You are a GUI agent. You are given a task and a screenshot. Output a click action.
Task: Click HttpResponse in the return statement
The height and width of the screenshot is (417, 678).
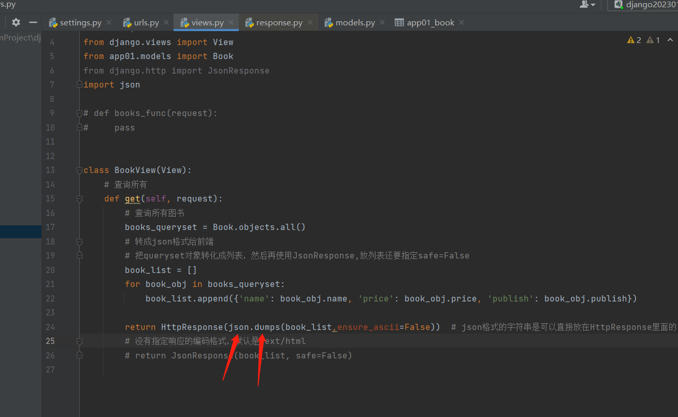pyautogui.click(x=192, y=327)
